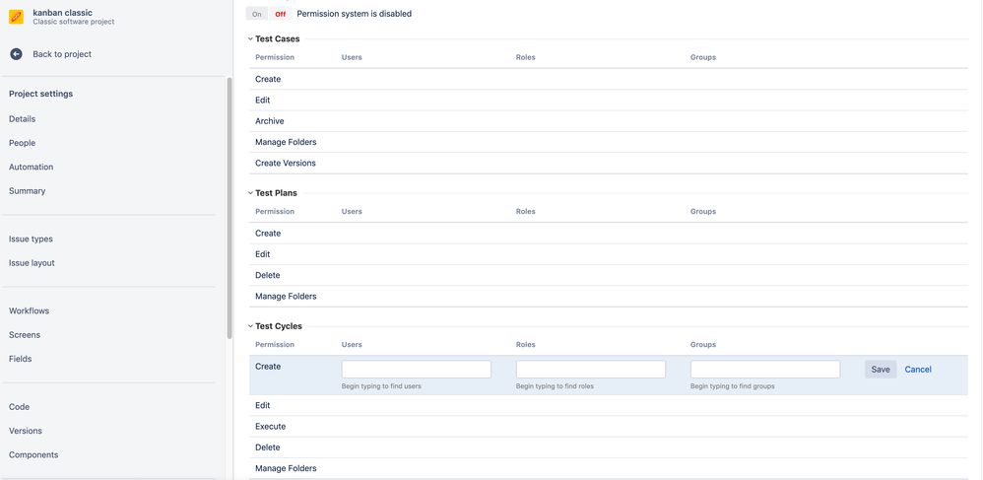The width and height of the screenshot is (983, 480).
Task: Select Test Cases Manage Folders row
Action: (x=608, y=142)
